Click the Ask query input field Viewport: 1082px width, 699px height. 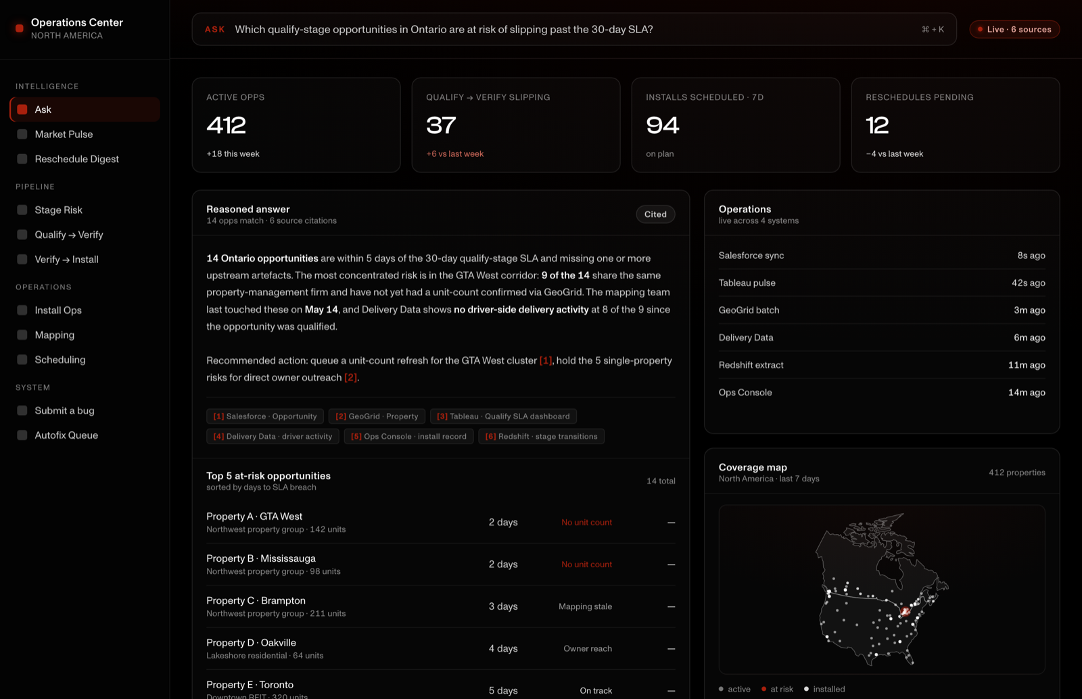574,29
